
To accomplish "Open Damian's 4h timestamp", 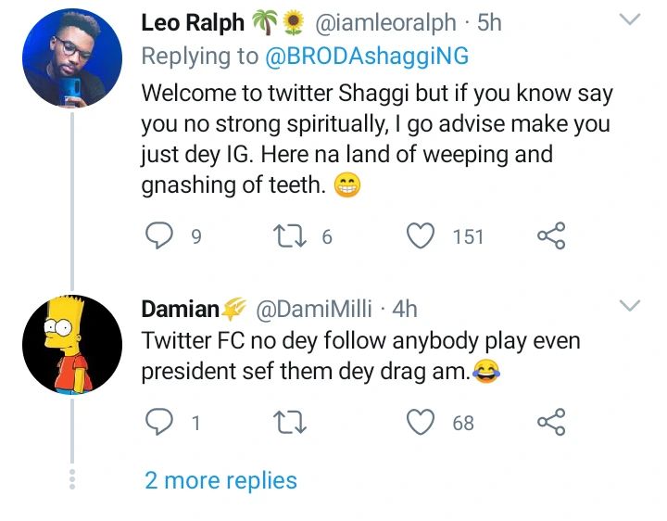I will click(405, 308).
